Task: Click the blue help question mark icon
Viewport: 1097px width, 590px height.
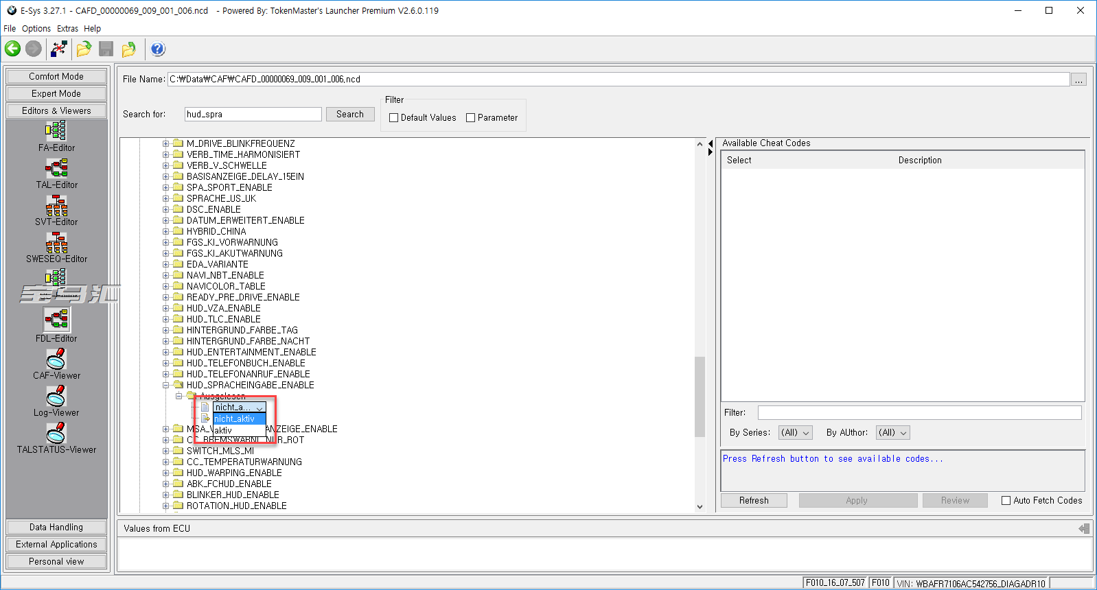Action: point(158,49)
